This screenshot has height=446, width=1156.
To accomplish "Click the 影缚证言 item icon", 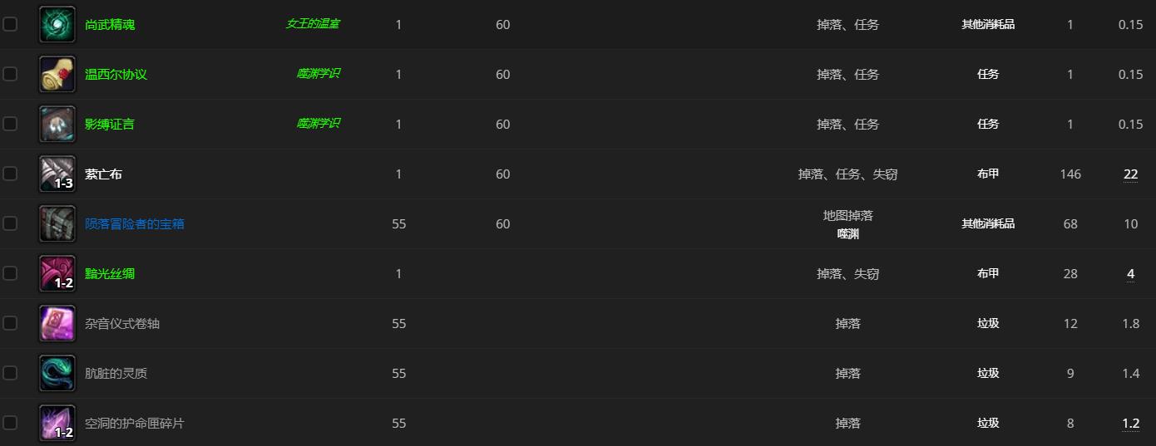I will coord(57,124).
